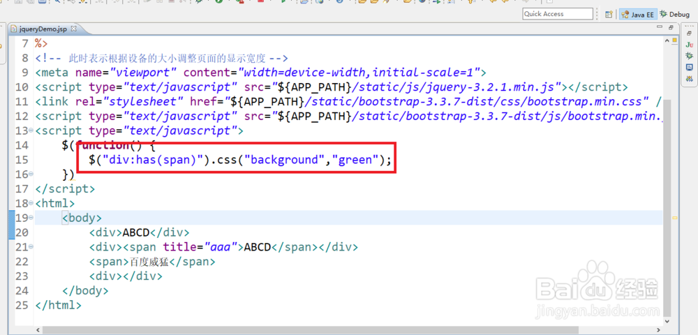Screen dimensions: 698x335
Task: Click the word function on line 14
Action: coord(102,145)
